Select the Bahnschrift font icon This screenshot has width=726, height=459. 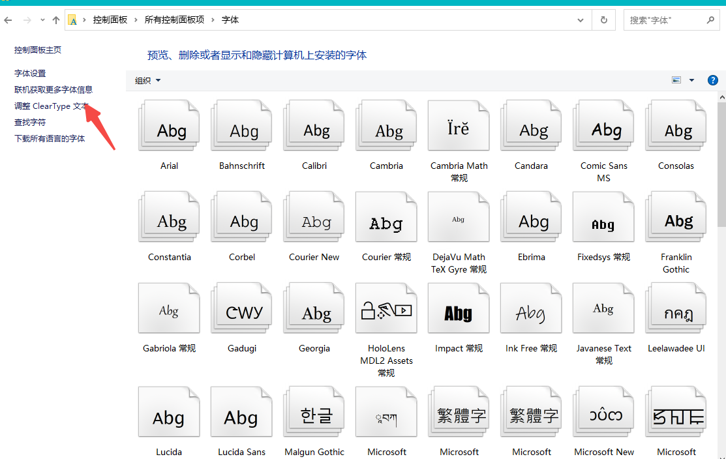(241, 126)
